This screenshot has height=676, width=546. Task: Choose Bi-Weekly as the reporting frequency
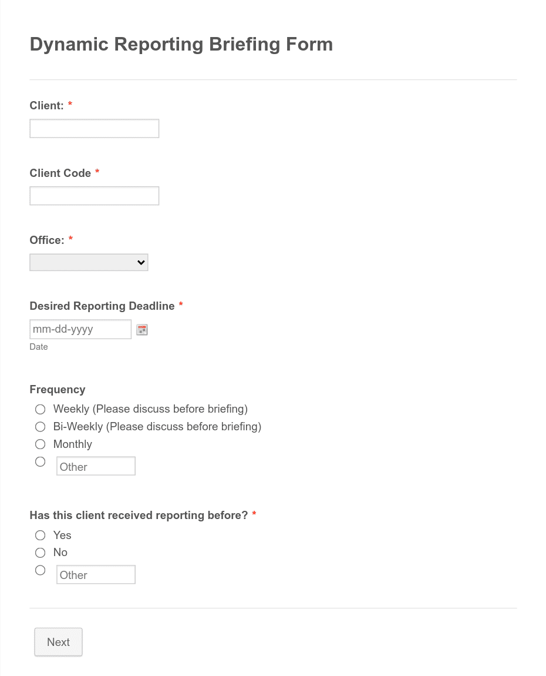pos(40,426)
